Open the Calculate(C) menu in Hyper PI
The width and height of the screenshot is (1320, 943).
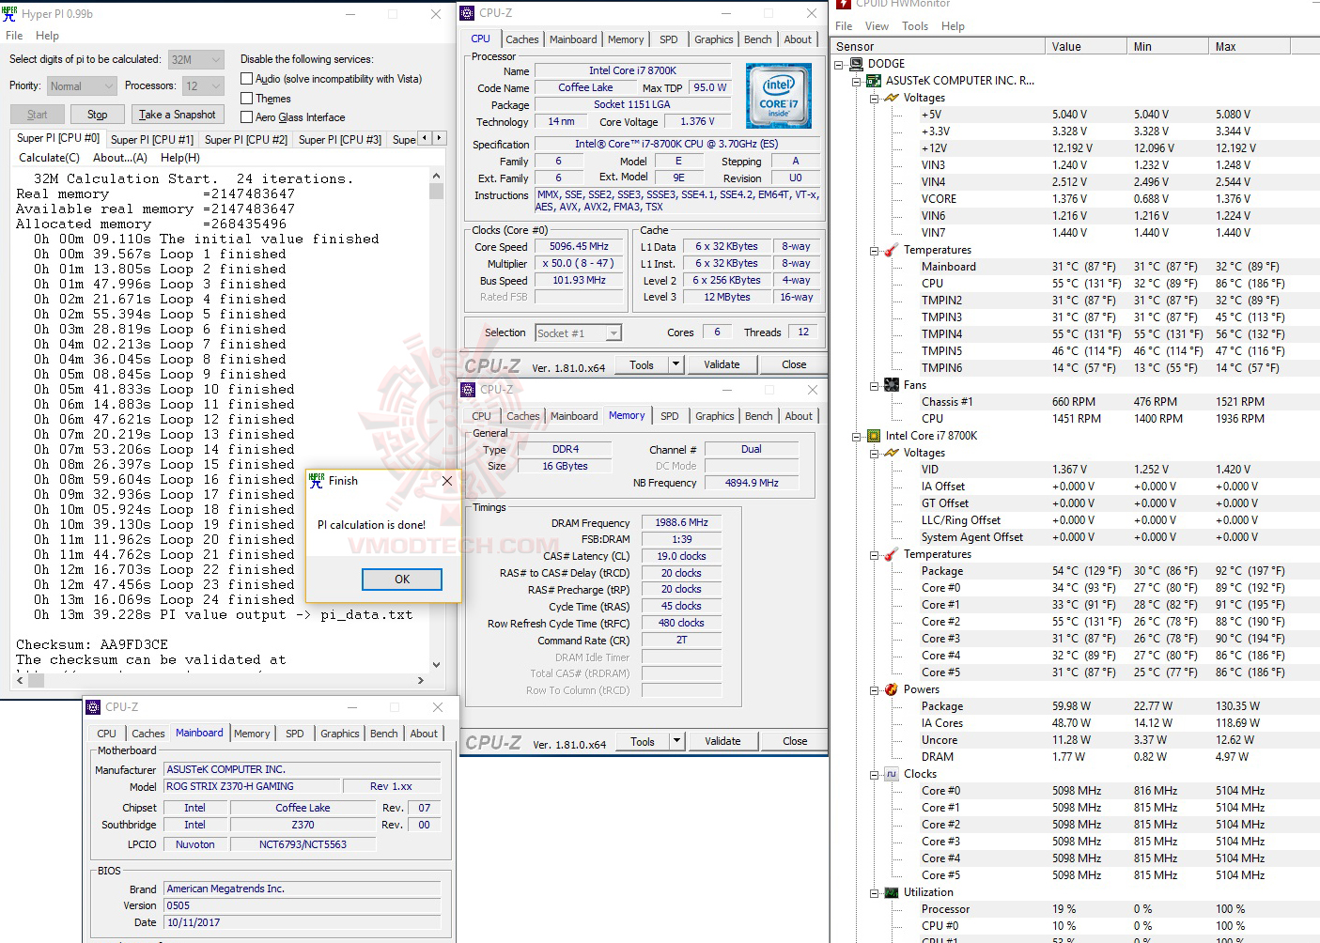tap(50, 158)
